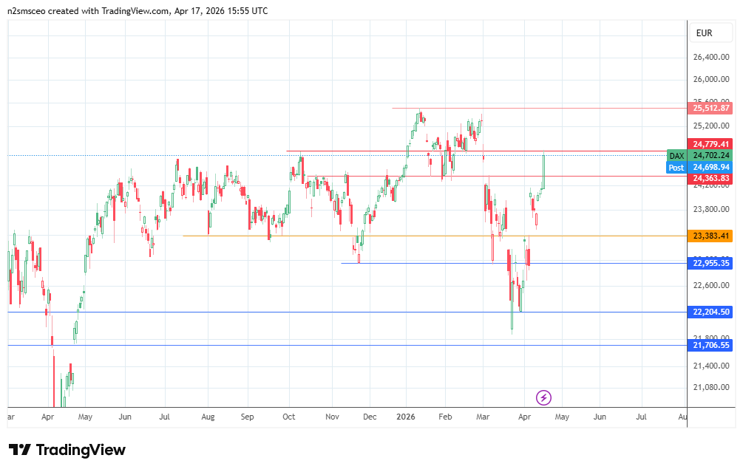Click the n2smsceo created with TradingView.com header
743x472 pixels.
coord(138,11)
